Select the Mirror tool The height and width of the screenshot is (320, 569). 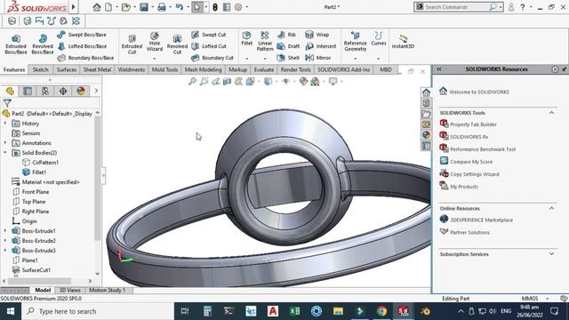(318, 58)
